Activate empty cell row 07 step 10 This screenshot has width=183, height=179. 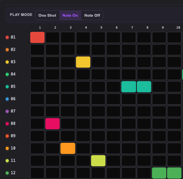(174, 111)
